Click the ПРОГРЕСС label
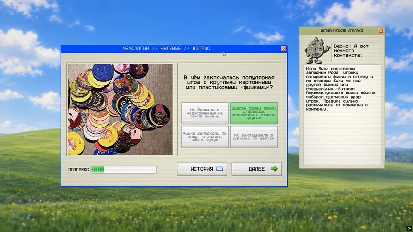Screen dimensions: 413x232 coord(78,169)
